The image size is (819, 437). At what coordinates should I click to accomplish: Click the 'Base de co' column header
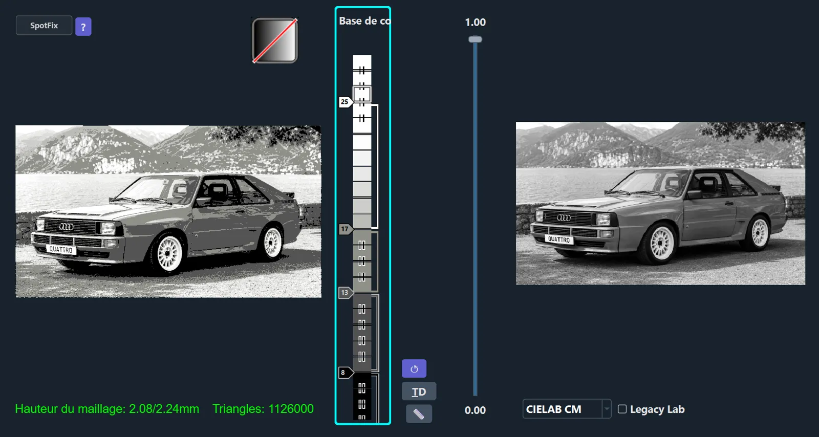364,21
